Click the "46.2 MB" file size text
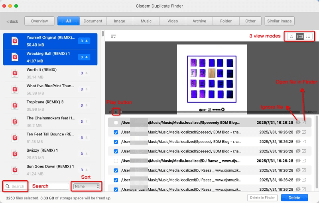Viewport: 319px width, 203px height. (x=34, y=125)
